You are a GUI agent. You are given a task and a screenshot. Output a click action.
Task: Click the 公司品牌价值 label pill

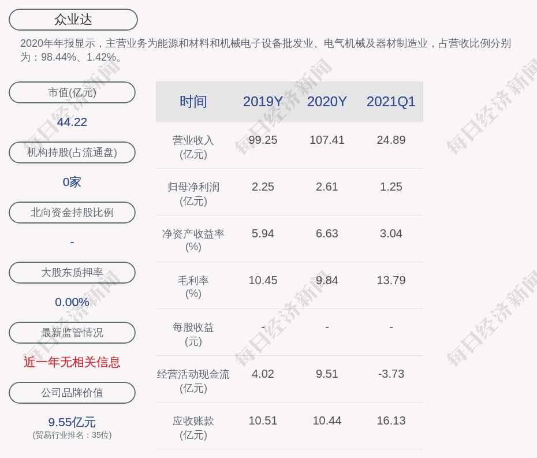pos(72,393)
